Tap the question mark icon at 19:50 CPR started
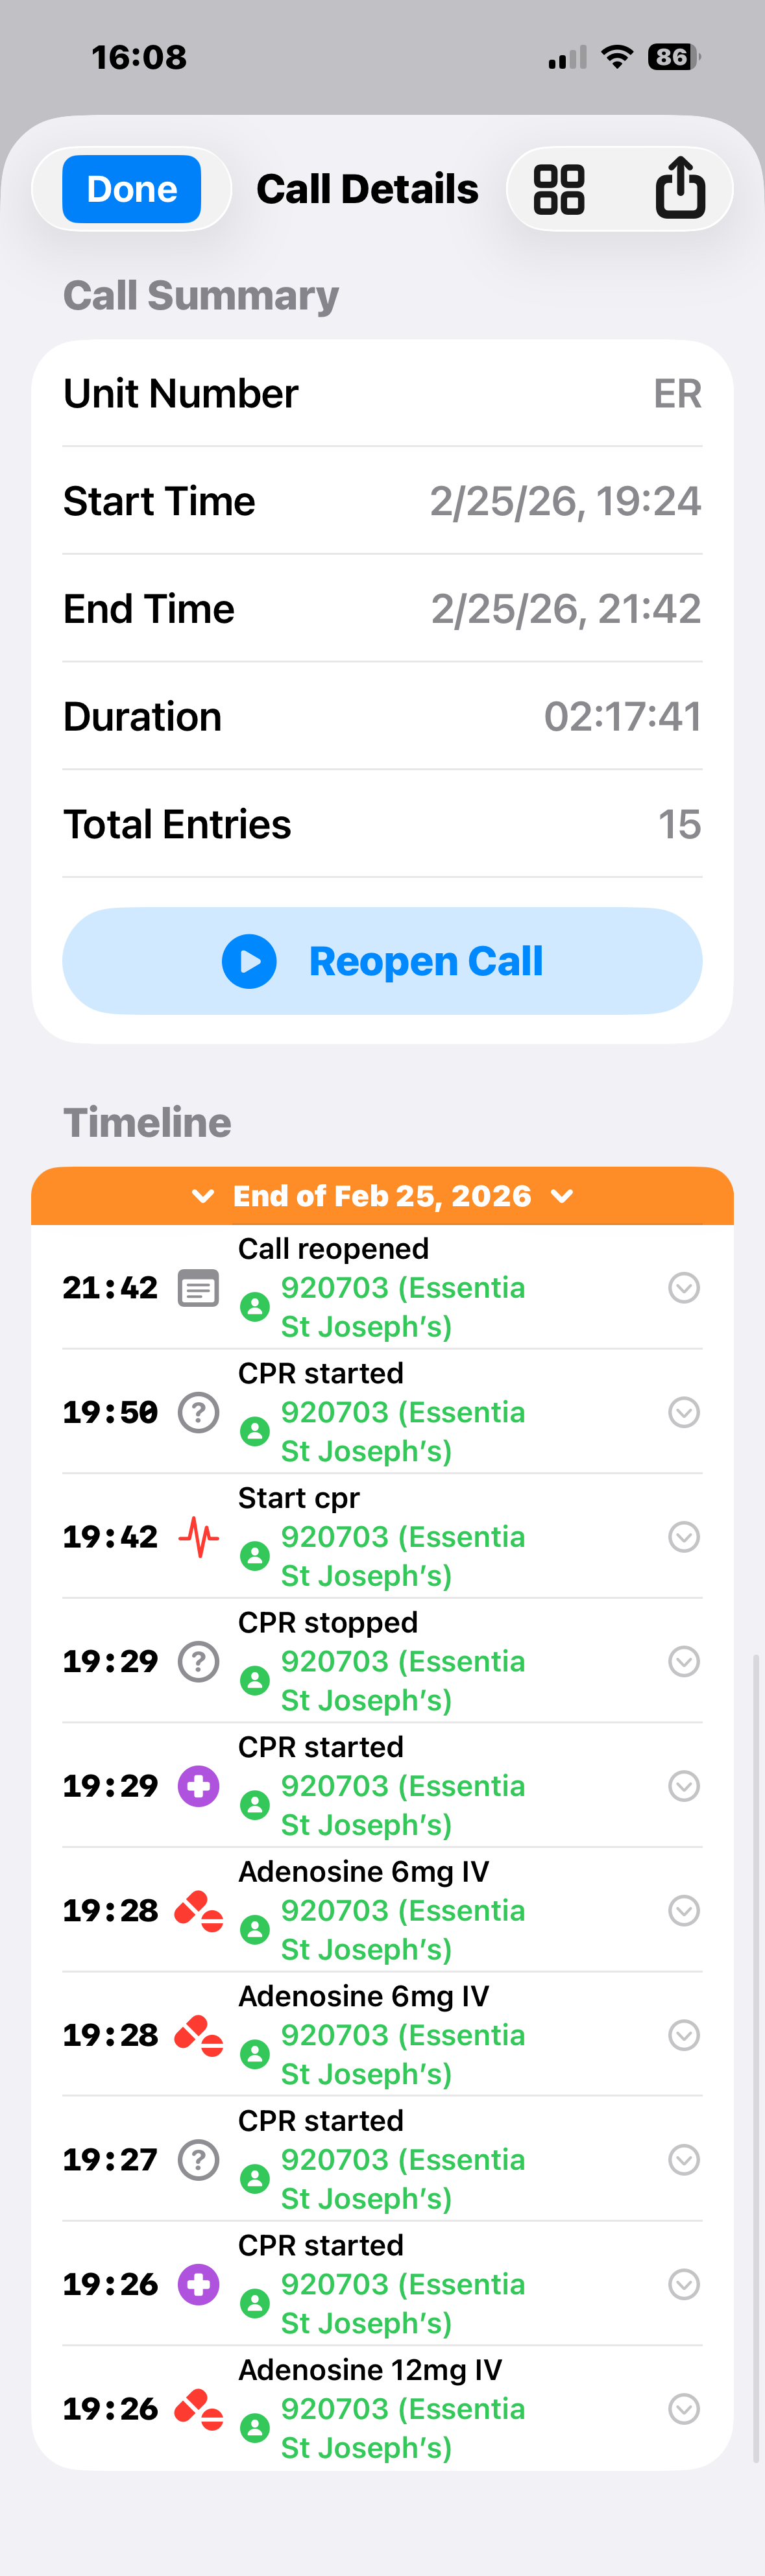Viewport: 765px width, 2576px height. [x=198, y=1412]
